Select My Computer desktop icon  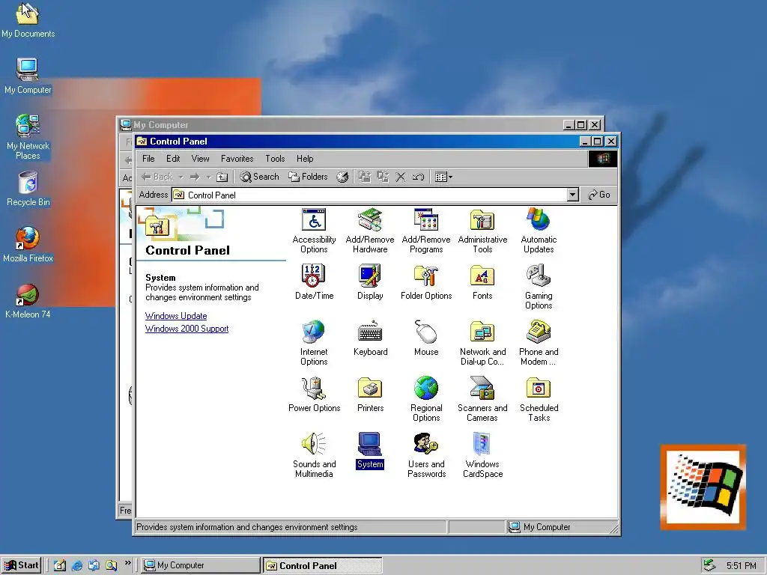(28, 76)
